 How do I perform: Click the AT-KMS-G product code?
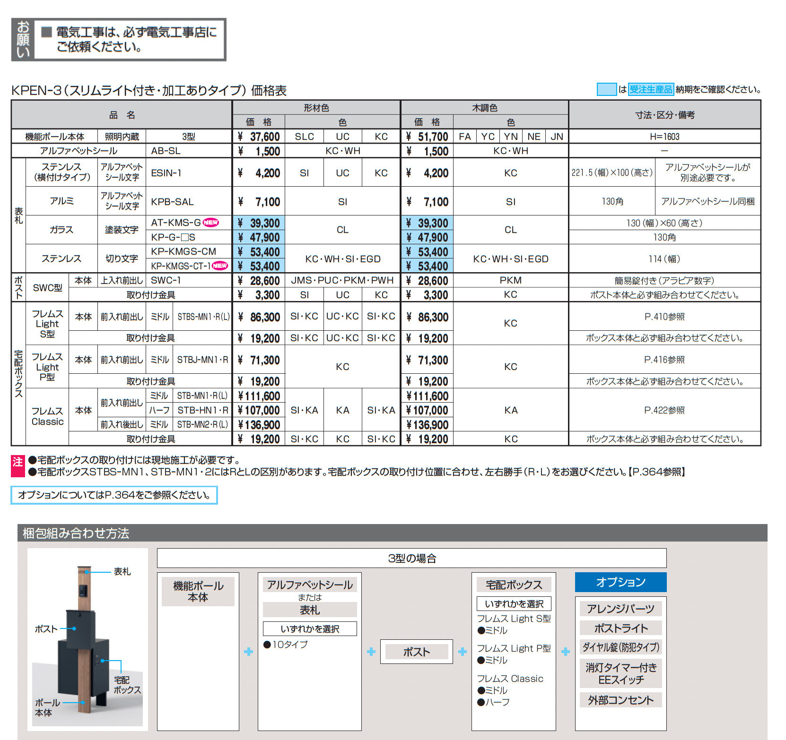[x=176, y=223]
